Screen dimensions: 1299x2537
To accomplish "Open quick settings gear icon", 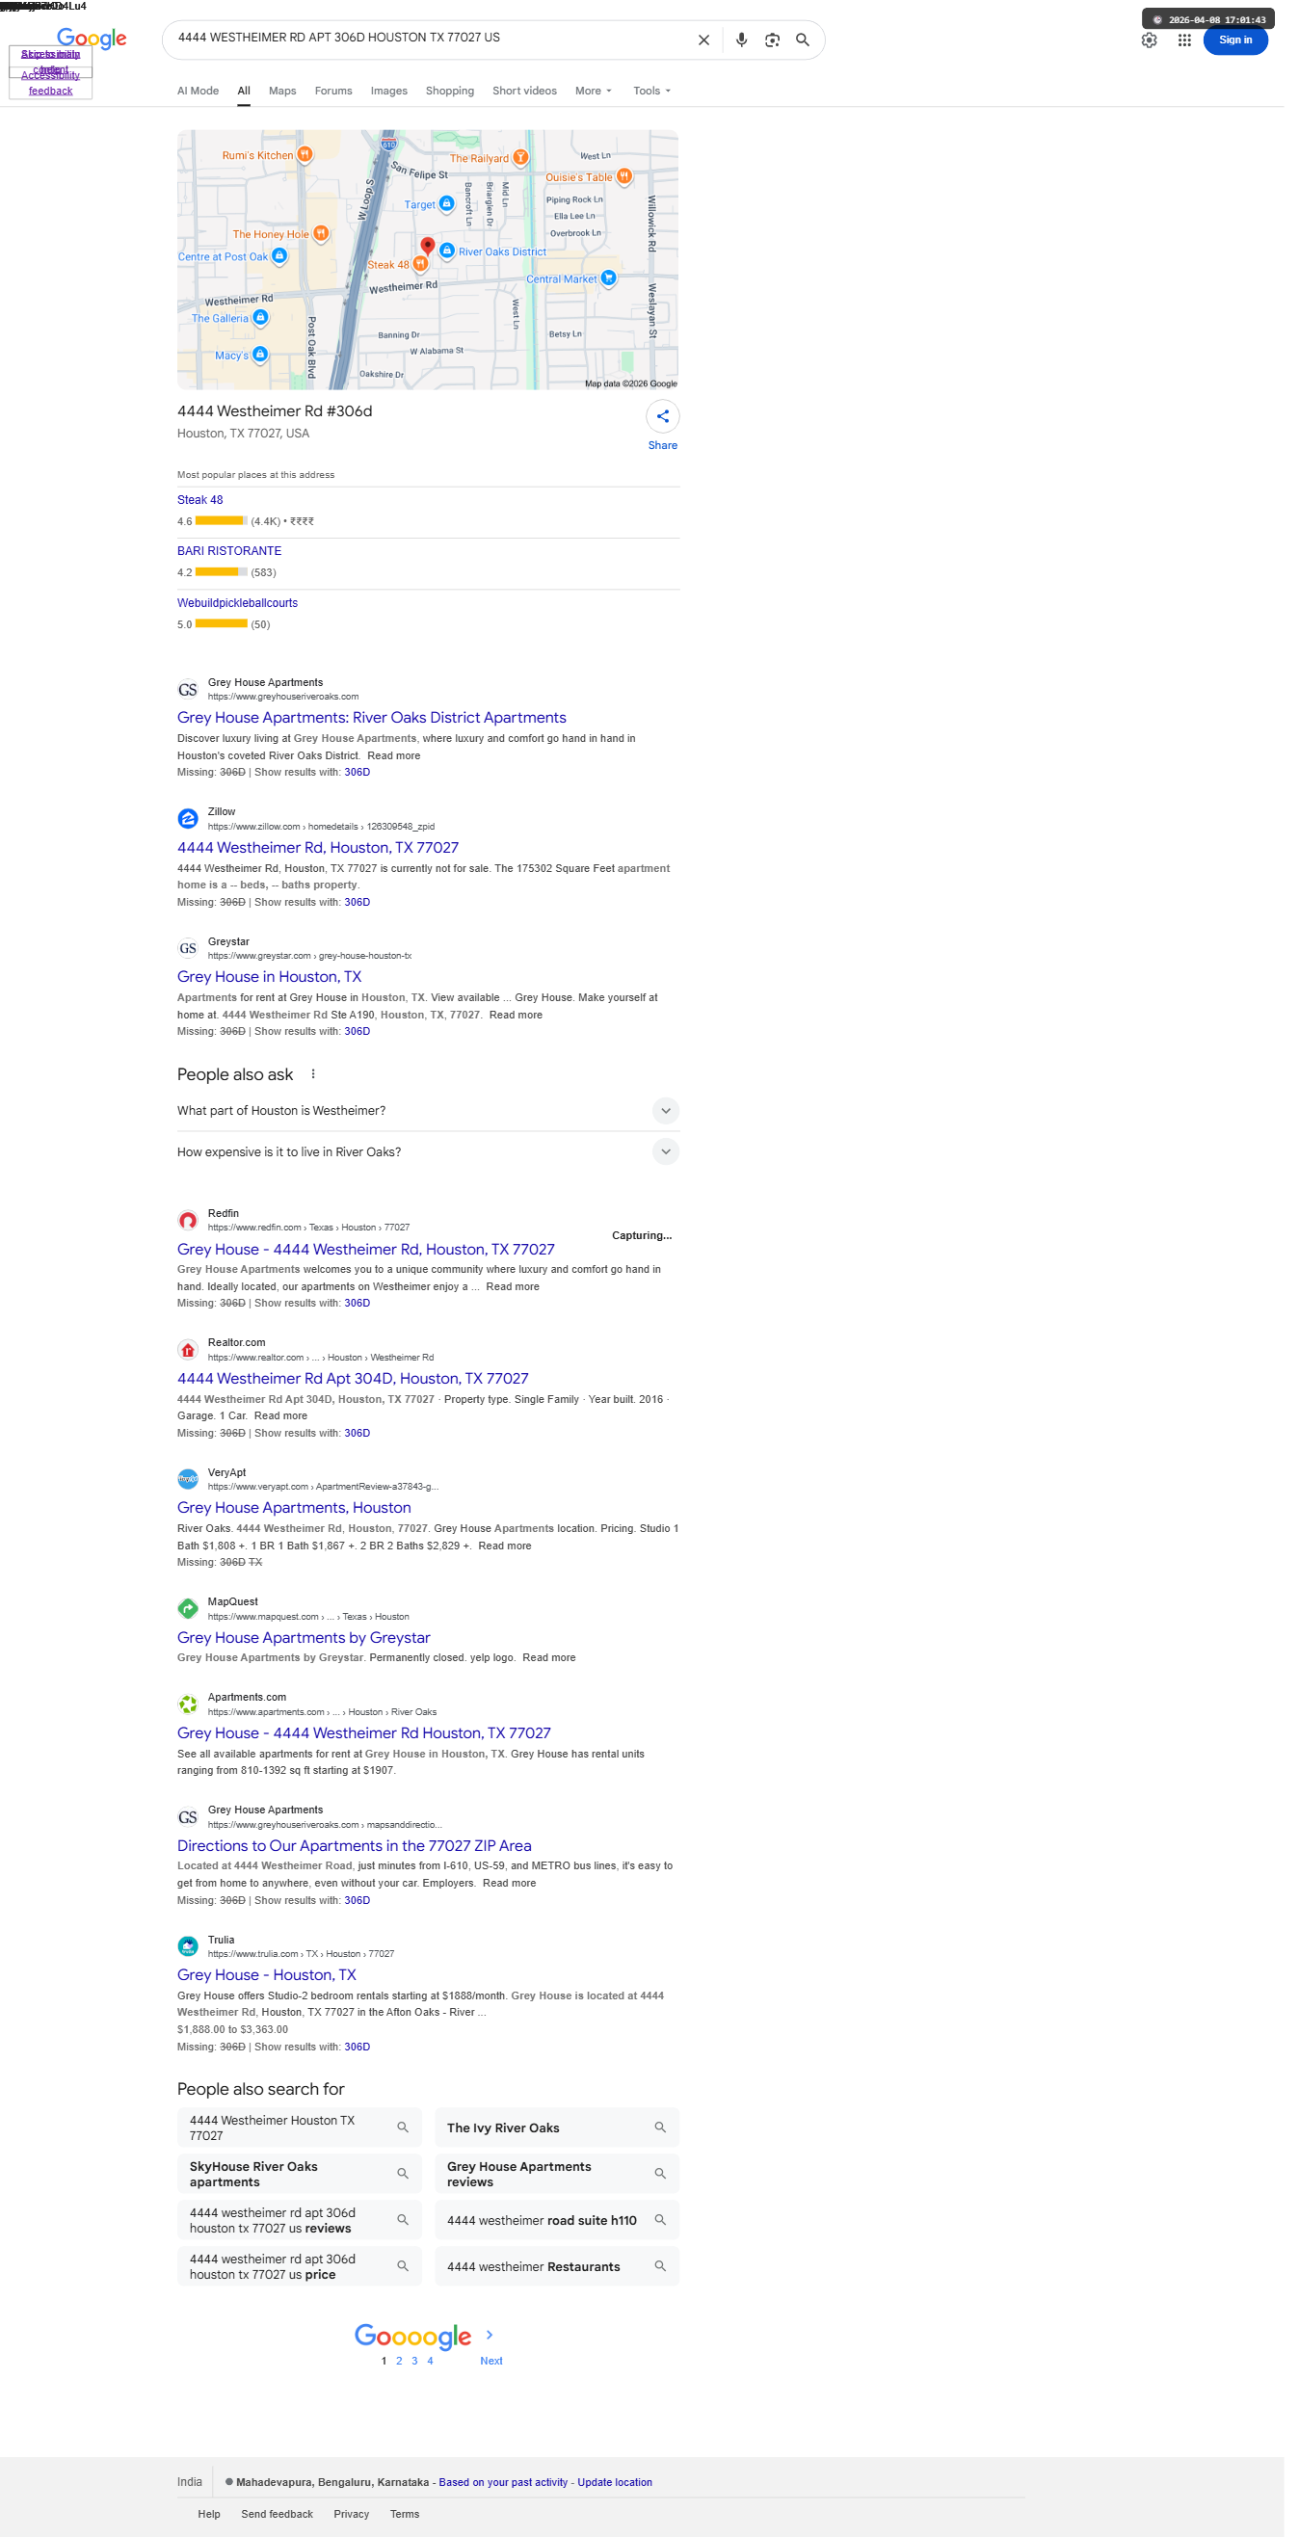I will pos(1149,40).
